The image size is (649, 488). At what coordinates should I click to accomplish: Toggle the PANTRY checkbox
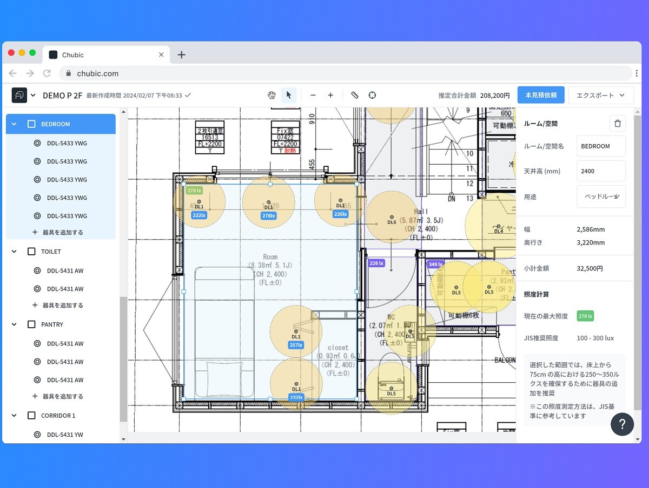(x=31, y=324)
